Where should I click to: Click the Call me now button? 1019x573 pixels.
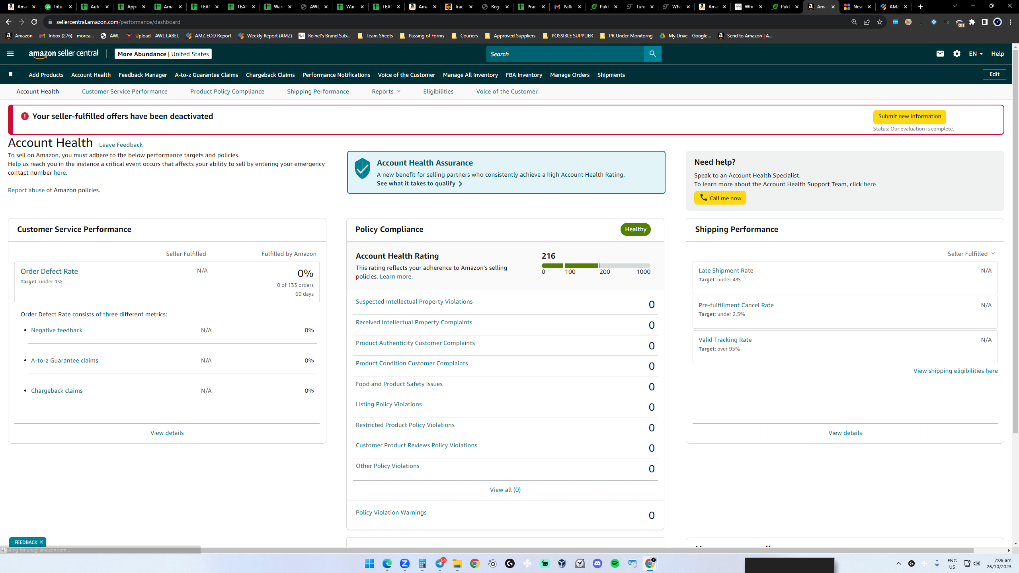click(720, 198)
